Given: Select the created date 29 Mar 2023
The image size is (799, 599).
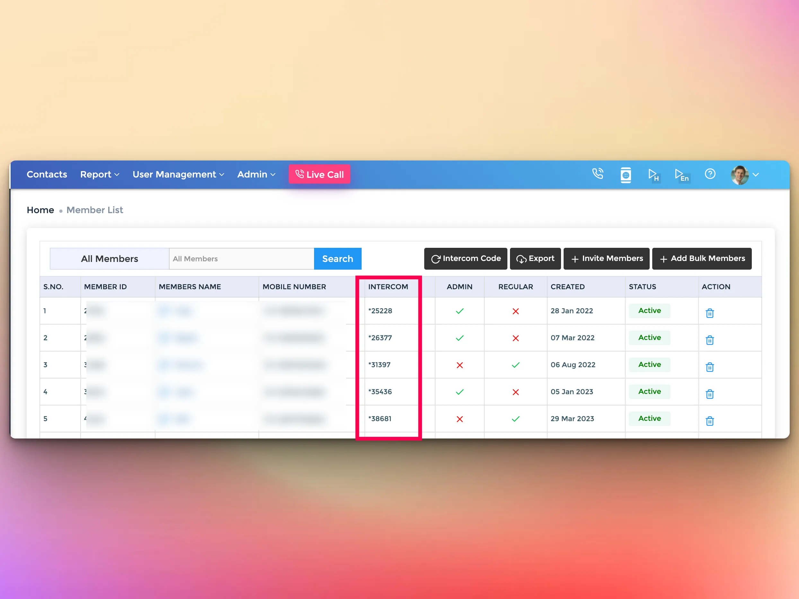Looking at the screenshot, I should coord(572,419).
